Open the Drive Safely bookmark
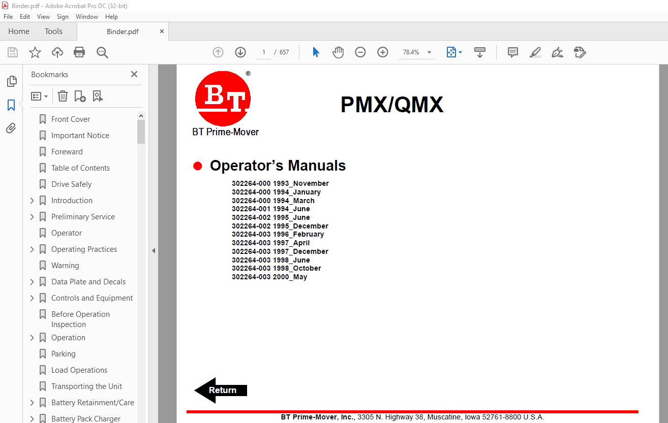The height and width of the screenshot is (423, 668). [72, 184]
